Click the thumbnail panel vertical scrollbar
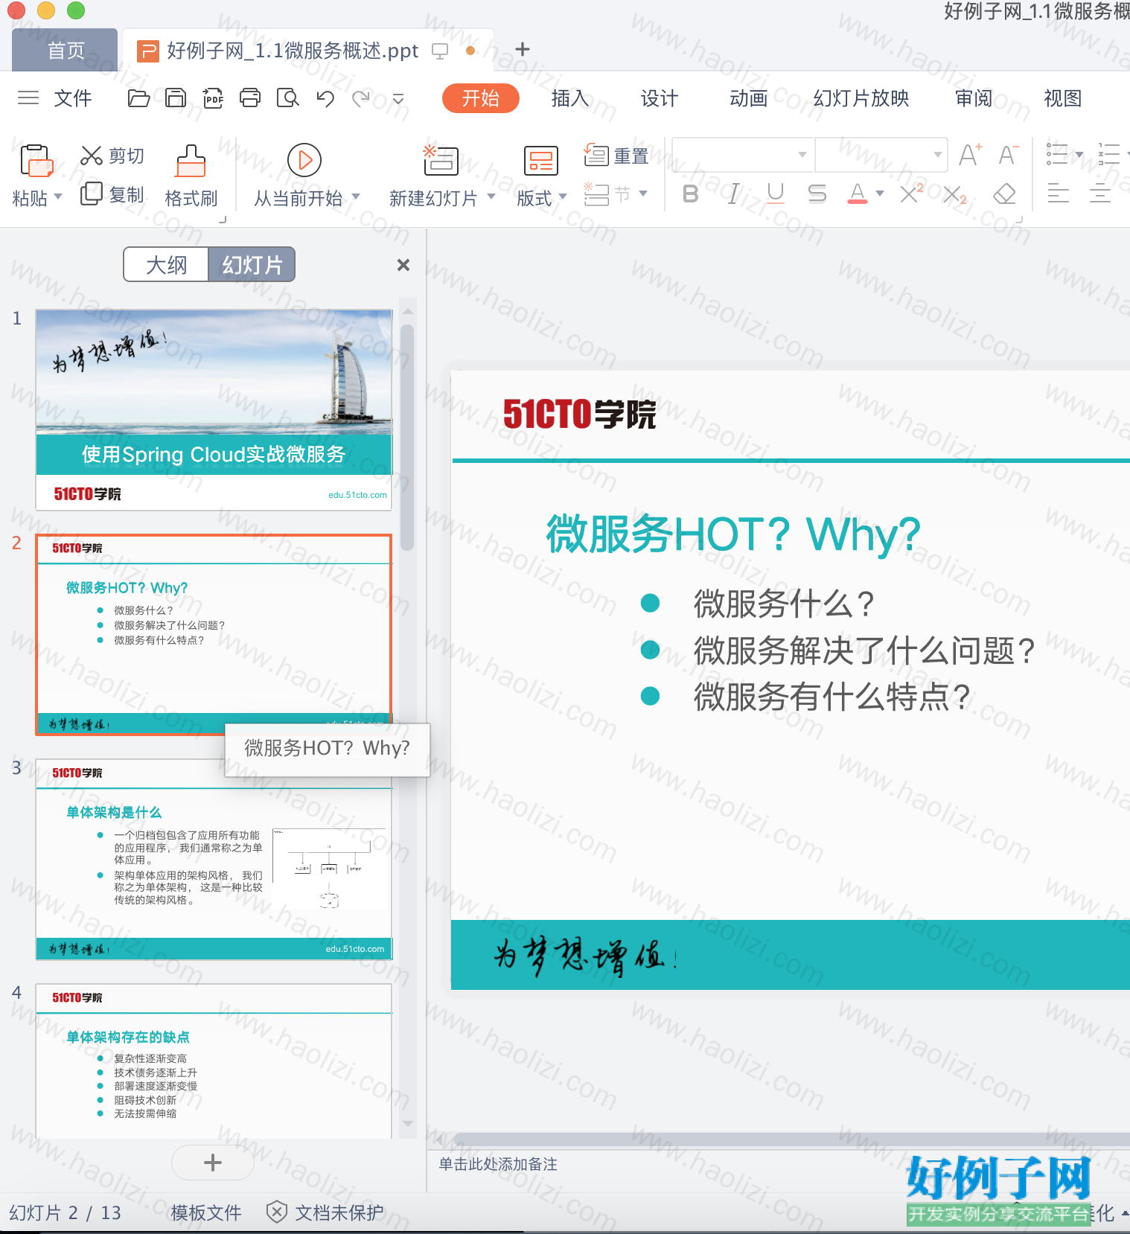The image size is (1130, 1234). tap(407, 438)
